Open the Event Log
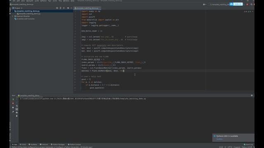264x148 pixels. (x=248, y=144)
